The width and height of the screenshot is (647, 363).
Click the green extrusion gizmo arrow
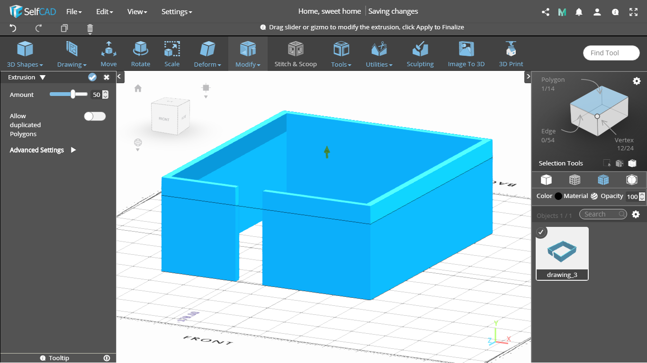pos(327,152)
